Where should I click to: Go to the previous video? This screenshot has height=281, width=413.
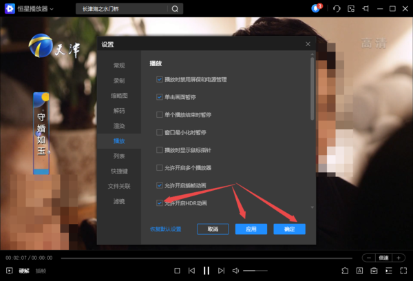(191, 271)
